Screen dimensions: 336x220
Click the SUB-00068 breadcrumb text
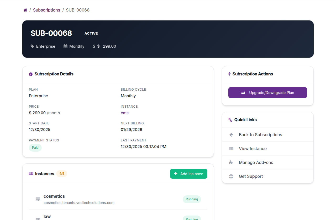click(x=78, y=10)
